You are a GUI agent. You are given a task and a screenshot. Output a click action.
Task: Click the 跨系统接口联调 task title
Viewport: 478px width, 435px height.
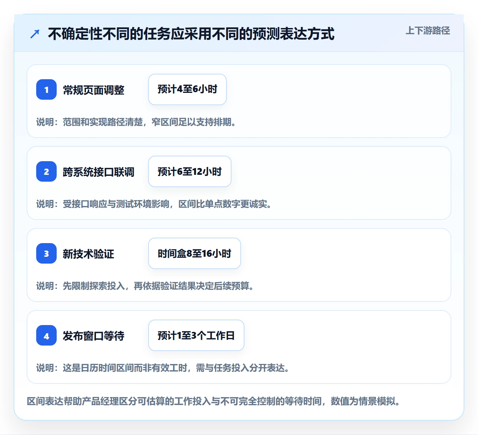(x=99, y=172)
